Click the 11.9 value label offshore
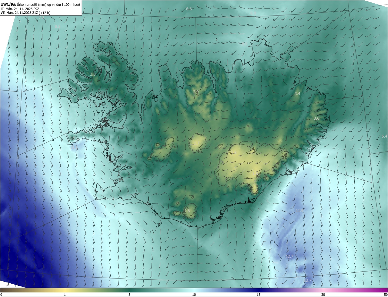Image resolution: width=388 pixels, height=297 pixels. (300, 210)
